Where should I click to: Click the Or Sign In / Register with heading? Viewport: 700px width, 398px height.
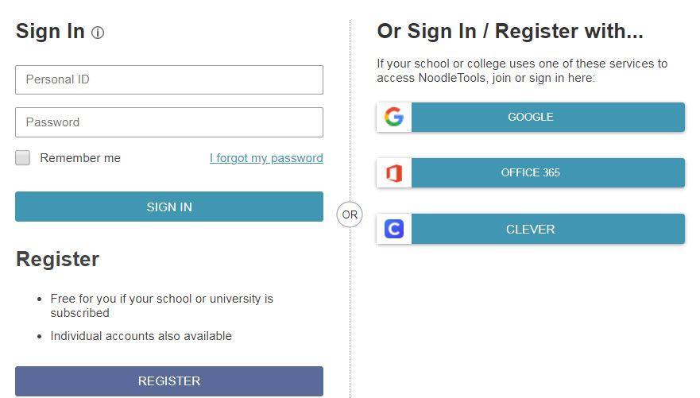point(509,31)
